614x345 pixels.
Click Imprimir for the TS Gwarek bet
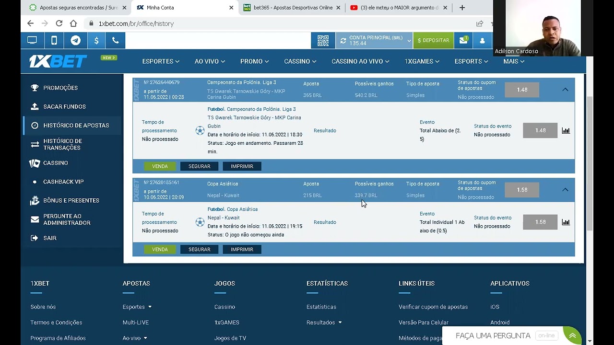[x=242, y=166]
